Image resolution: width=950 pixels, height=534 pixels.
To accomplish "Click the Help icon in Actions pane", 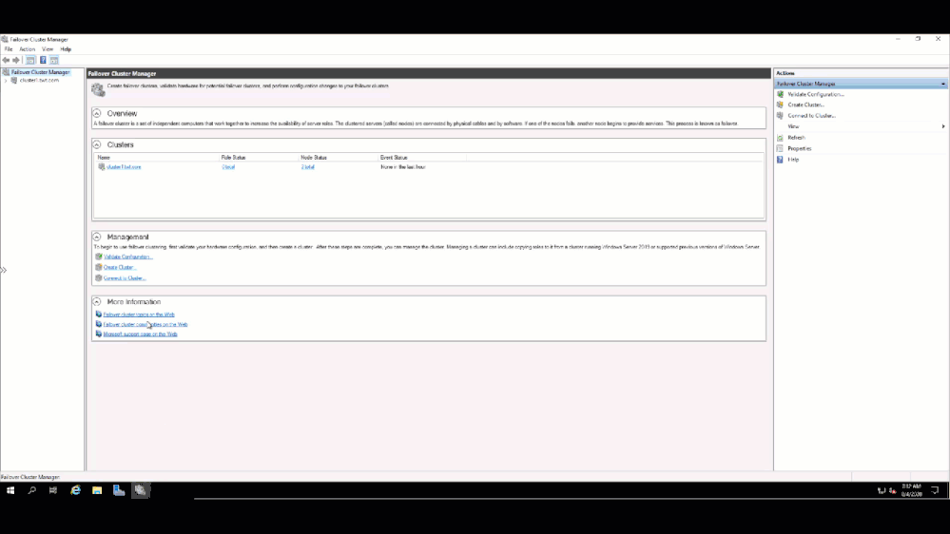I will (781, 160).
